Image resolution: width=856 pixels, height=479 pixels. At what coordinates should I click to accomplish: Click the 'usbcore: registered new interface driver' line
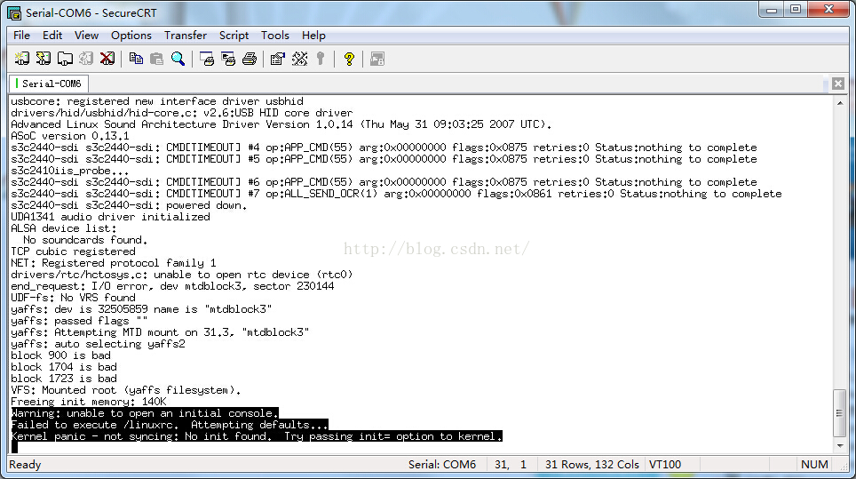pyautogui.click(x=156, y=101)
